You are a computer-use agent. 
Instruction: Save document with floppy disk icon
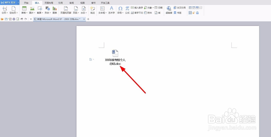[6, 19]
